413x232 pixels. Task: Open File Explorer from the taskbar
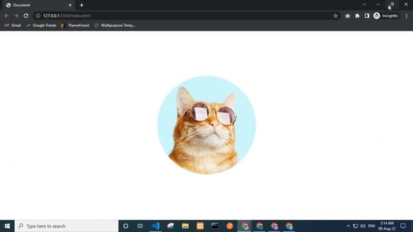click(185, 226)
